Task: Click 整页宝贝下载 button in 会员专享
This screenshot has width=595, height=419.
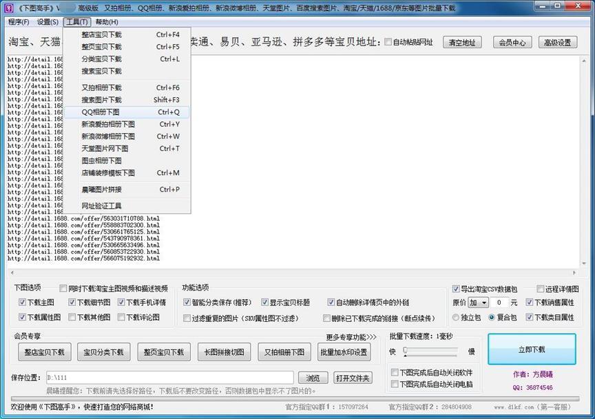Action: [163, 352]
